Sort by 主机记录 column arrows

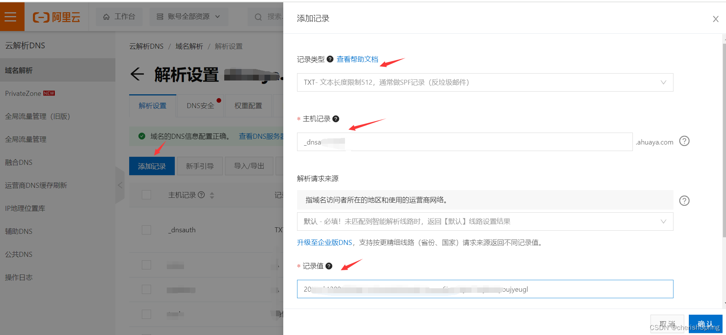[212, 195]
